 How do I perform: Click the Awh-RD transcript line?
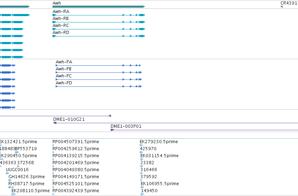click(99, 36)
